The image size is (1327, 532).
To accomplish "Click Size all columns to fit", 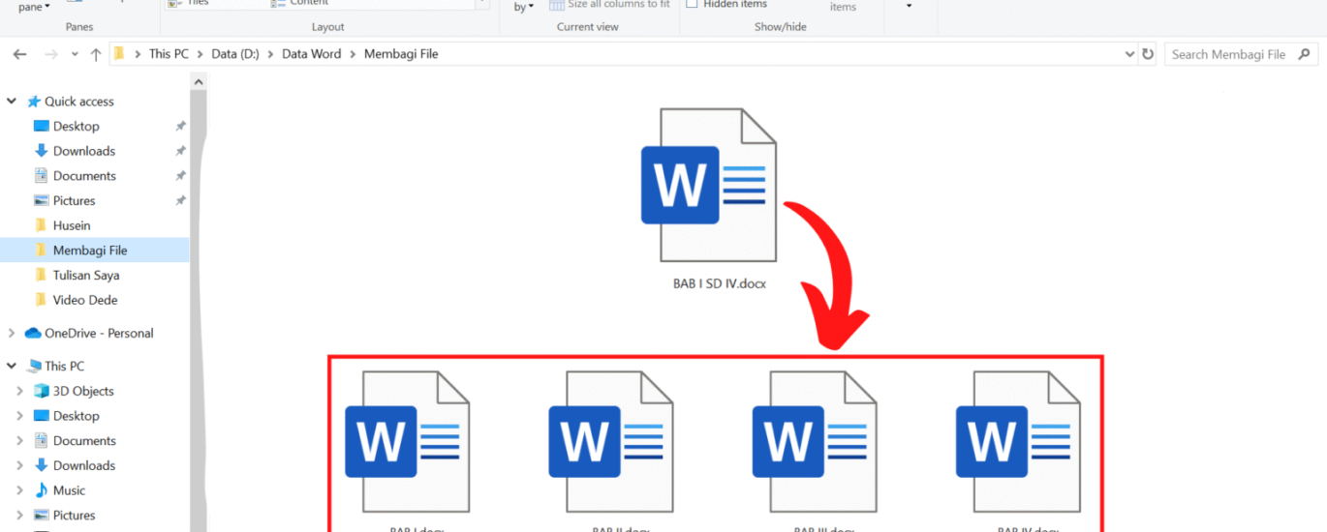I will [609, 5].
